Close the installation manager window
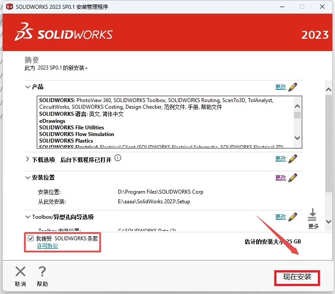This screenshot has height=294, width=335. (x=322, y=7)
